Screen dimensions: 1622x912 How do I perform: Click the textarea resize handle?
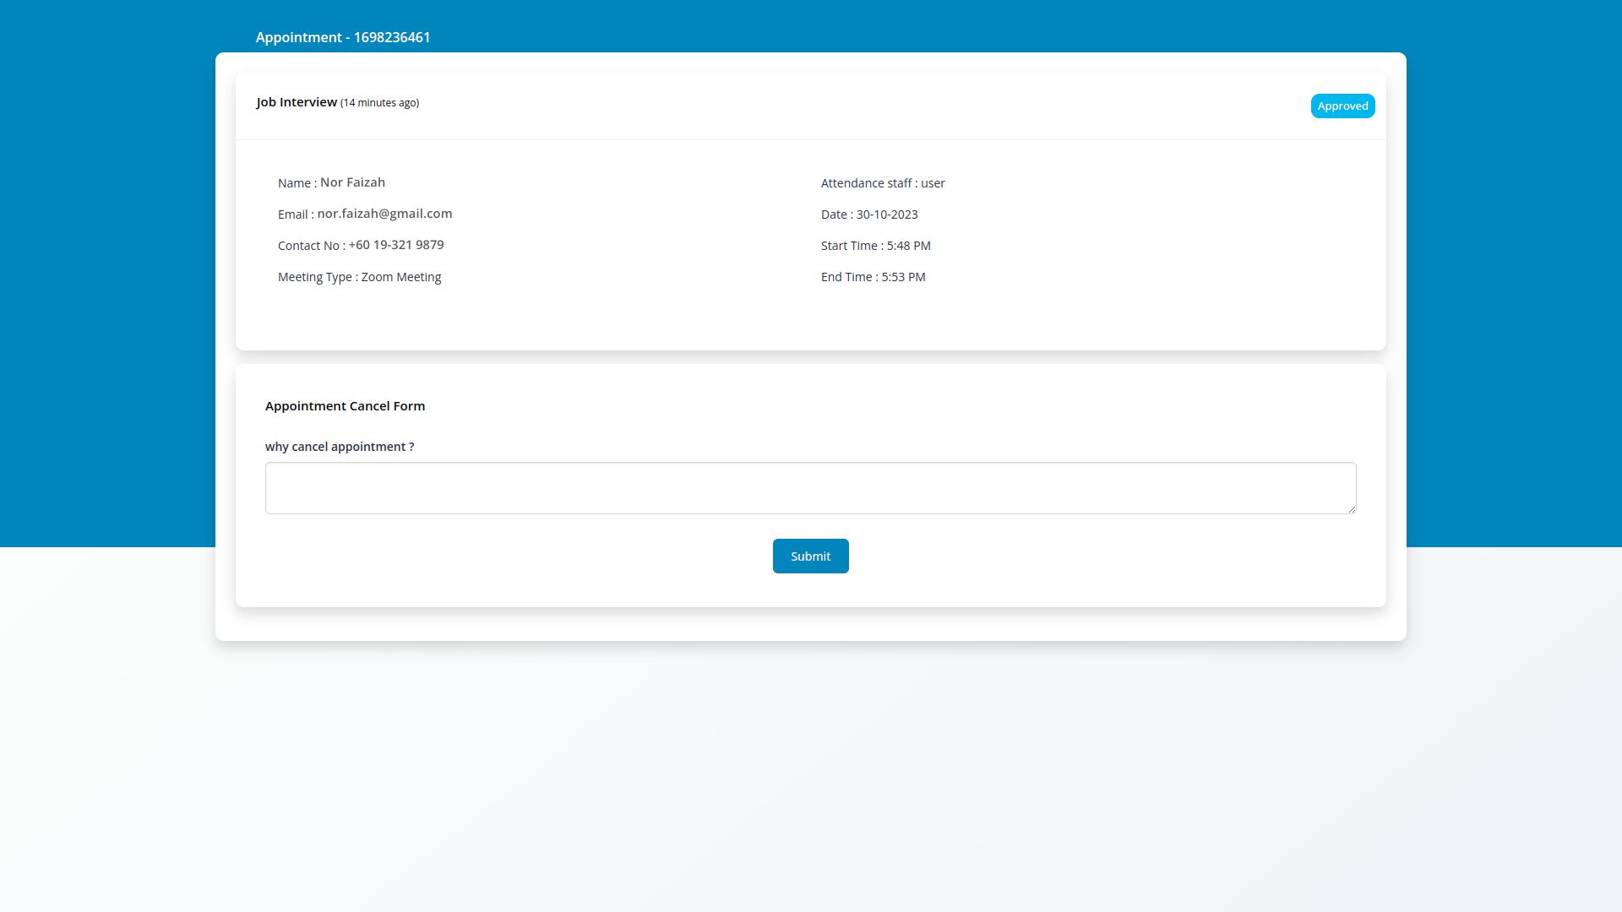point(1352,508)
